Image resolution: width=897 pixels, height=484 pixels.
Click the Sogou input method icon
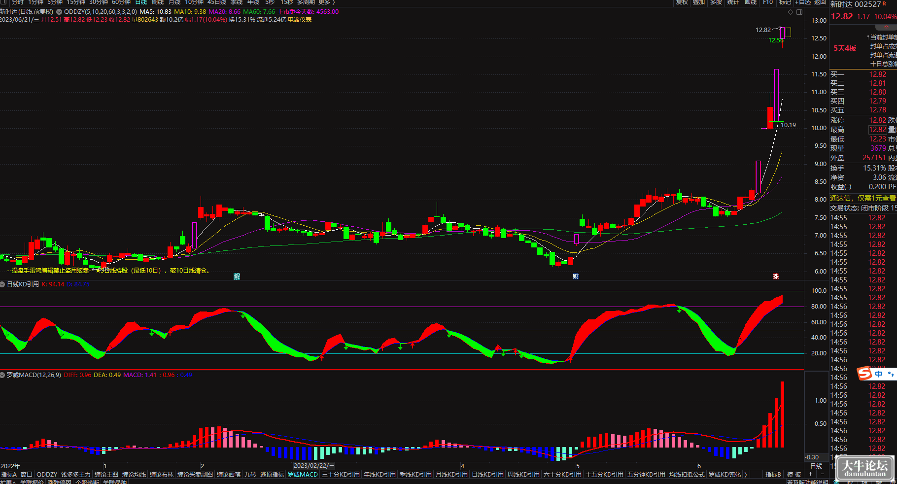point(864,374)
